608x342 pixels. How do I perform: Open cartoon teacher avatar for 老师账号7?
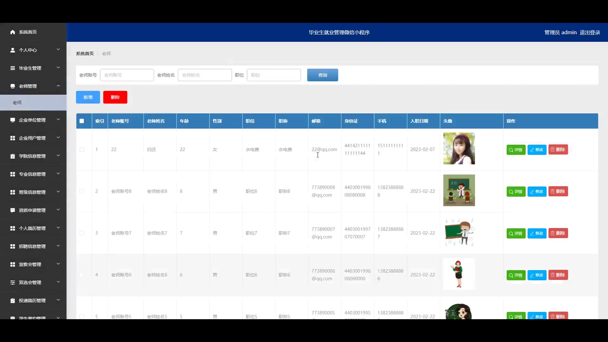coord(459,232)
